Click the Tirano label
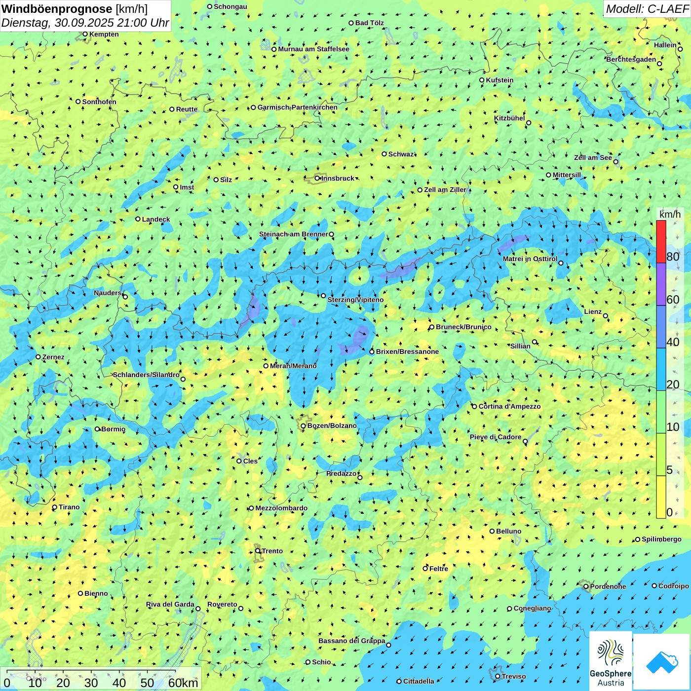This screenshot has width=691, height=691. point(69,507)
